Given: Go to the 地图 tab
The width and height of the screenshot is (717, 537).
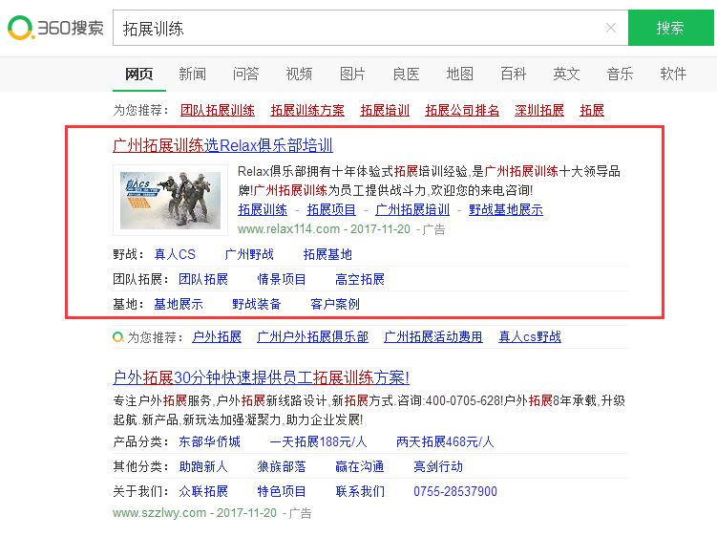Looking at the screenshot, I should click(459, 74).
